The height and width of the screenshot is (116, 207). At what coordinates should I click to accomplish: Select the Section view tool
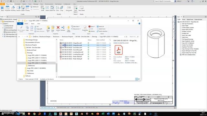tap(18, 9)
